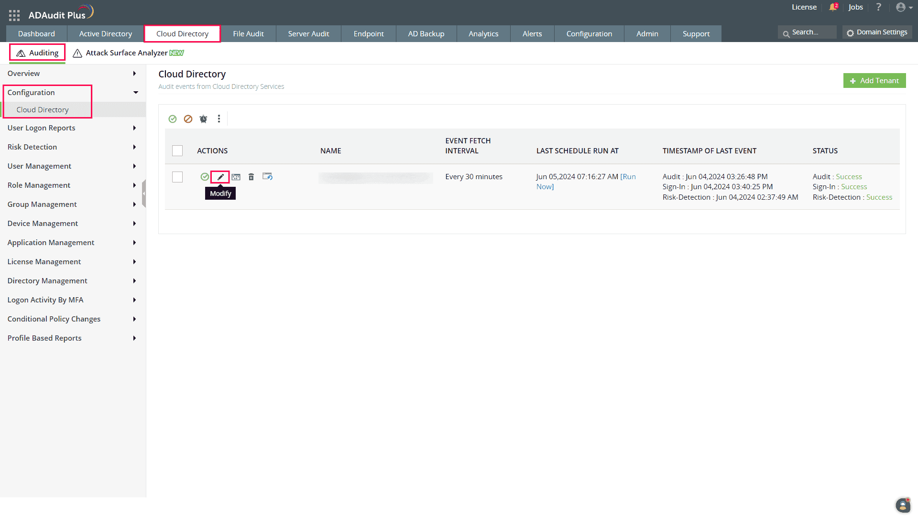Click the Add Tenant button

pyautogui.click(x=874, y=81)
